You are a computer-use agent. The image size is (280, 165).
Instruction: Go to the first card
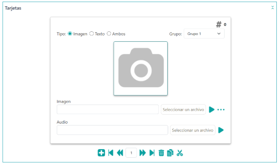pos(111,153)
